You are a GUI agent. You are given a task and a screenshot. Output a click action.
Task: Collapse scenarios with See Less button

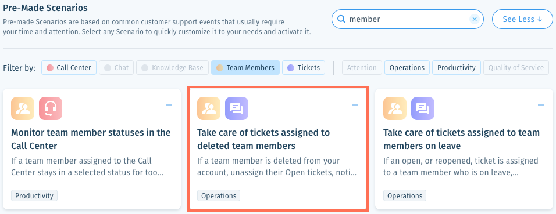(522, 19)
